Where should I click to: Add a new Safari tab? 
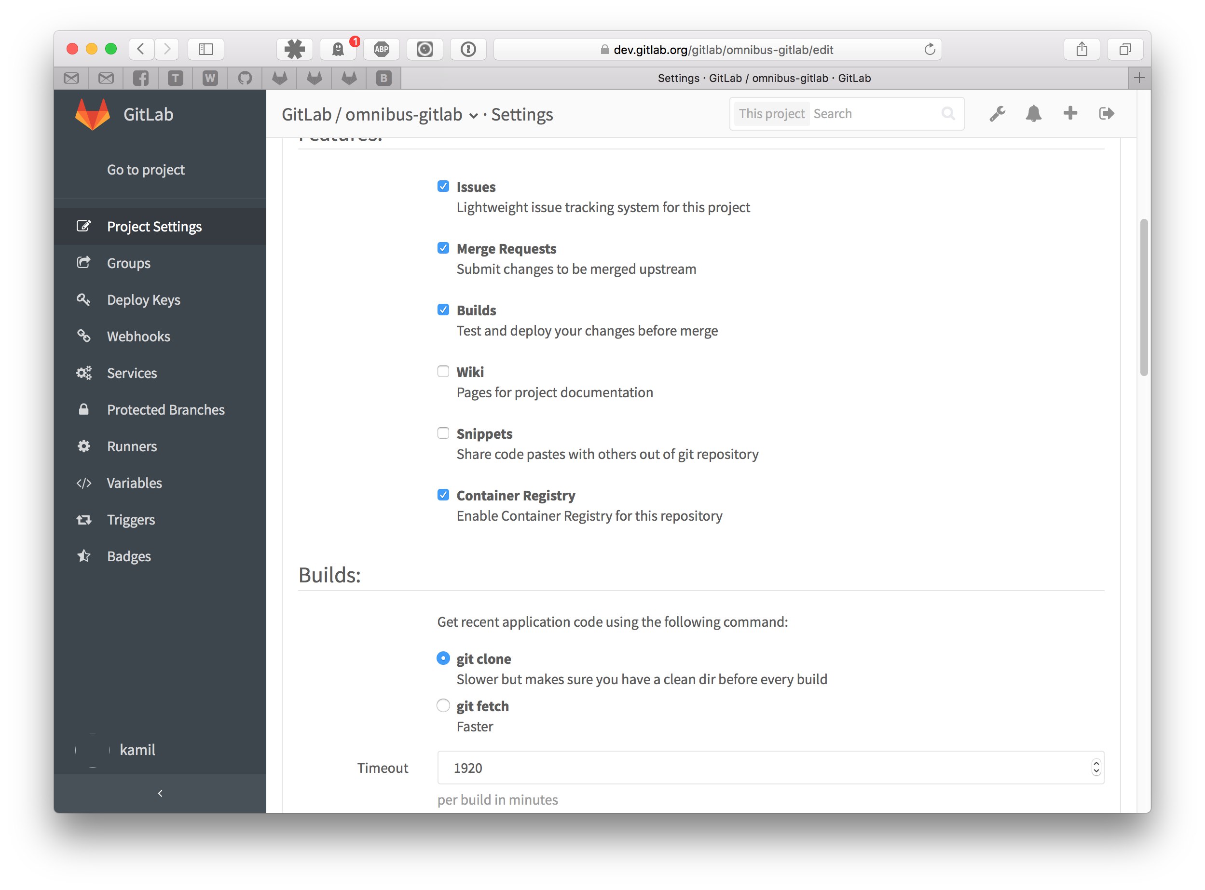point(1139,78)
